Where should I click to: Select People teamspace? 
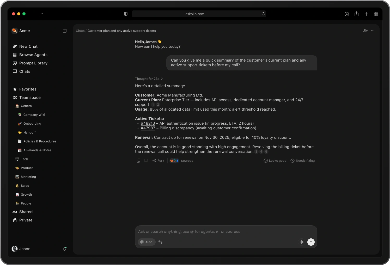tap(23, 203)
